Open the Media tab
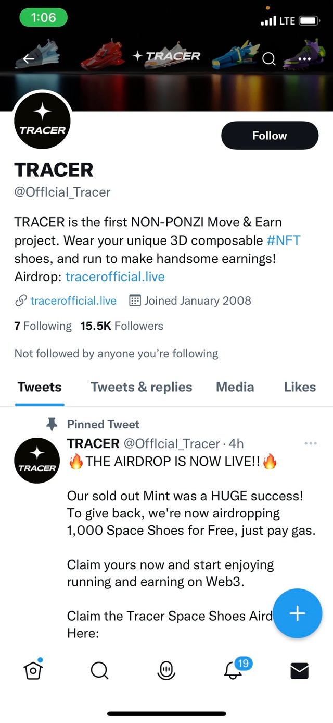333x723 pixels. pyautogui.click(x=235, y=387)
